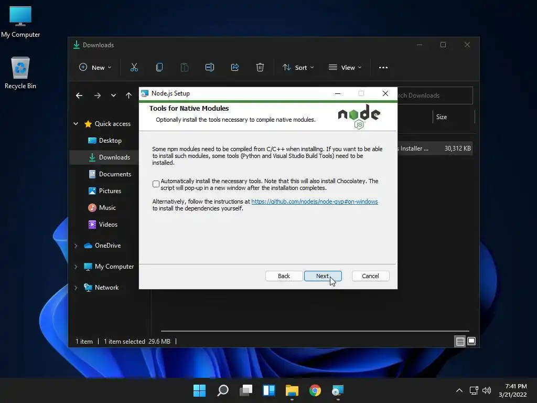Click the Copy icon in Downloads toolbar

pyautogui.click(x=159, y=68)
